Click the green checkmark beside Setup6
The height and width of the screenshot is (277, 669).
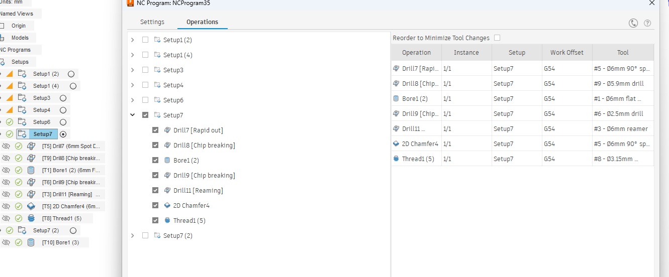click(x=10, y=122)
